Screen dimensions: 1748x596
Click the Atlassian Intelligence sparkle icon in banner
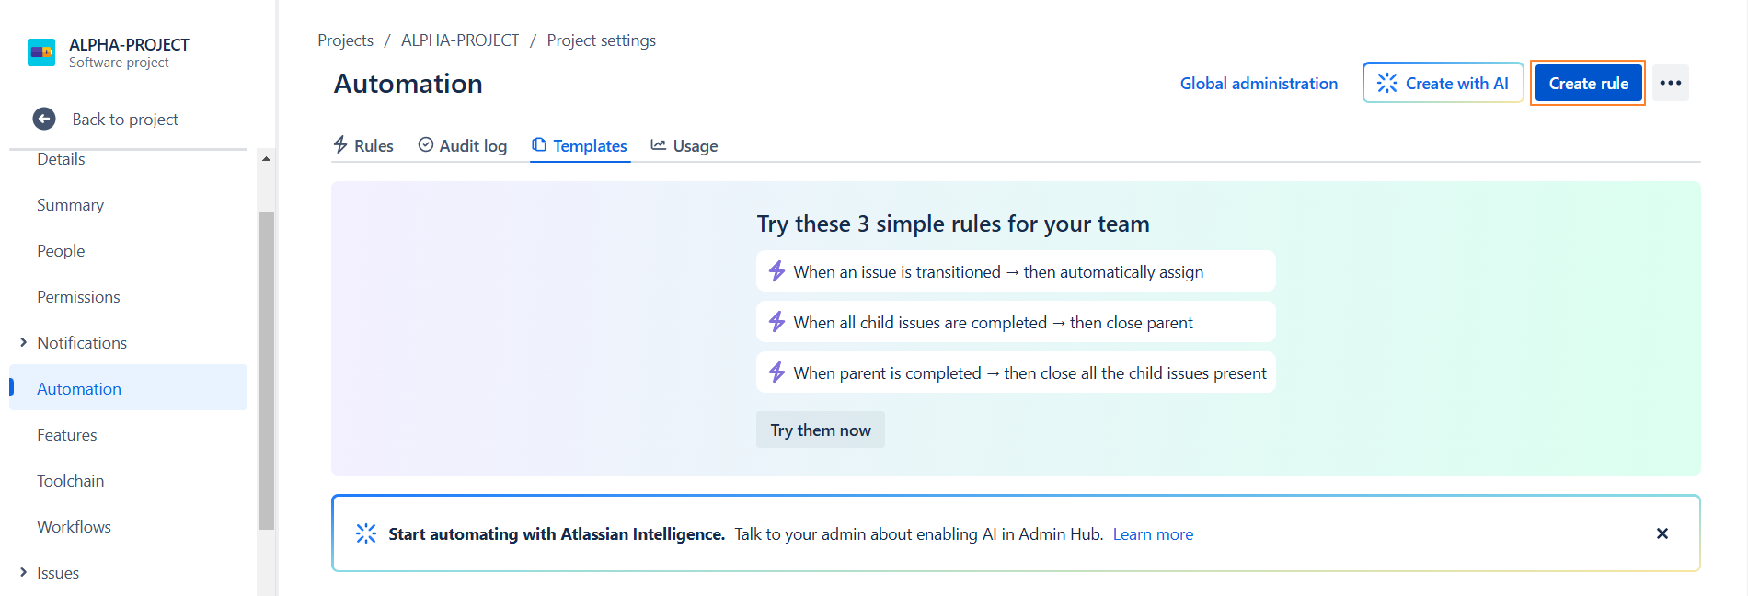coord(366,533)
